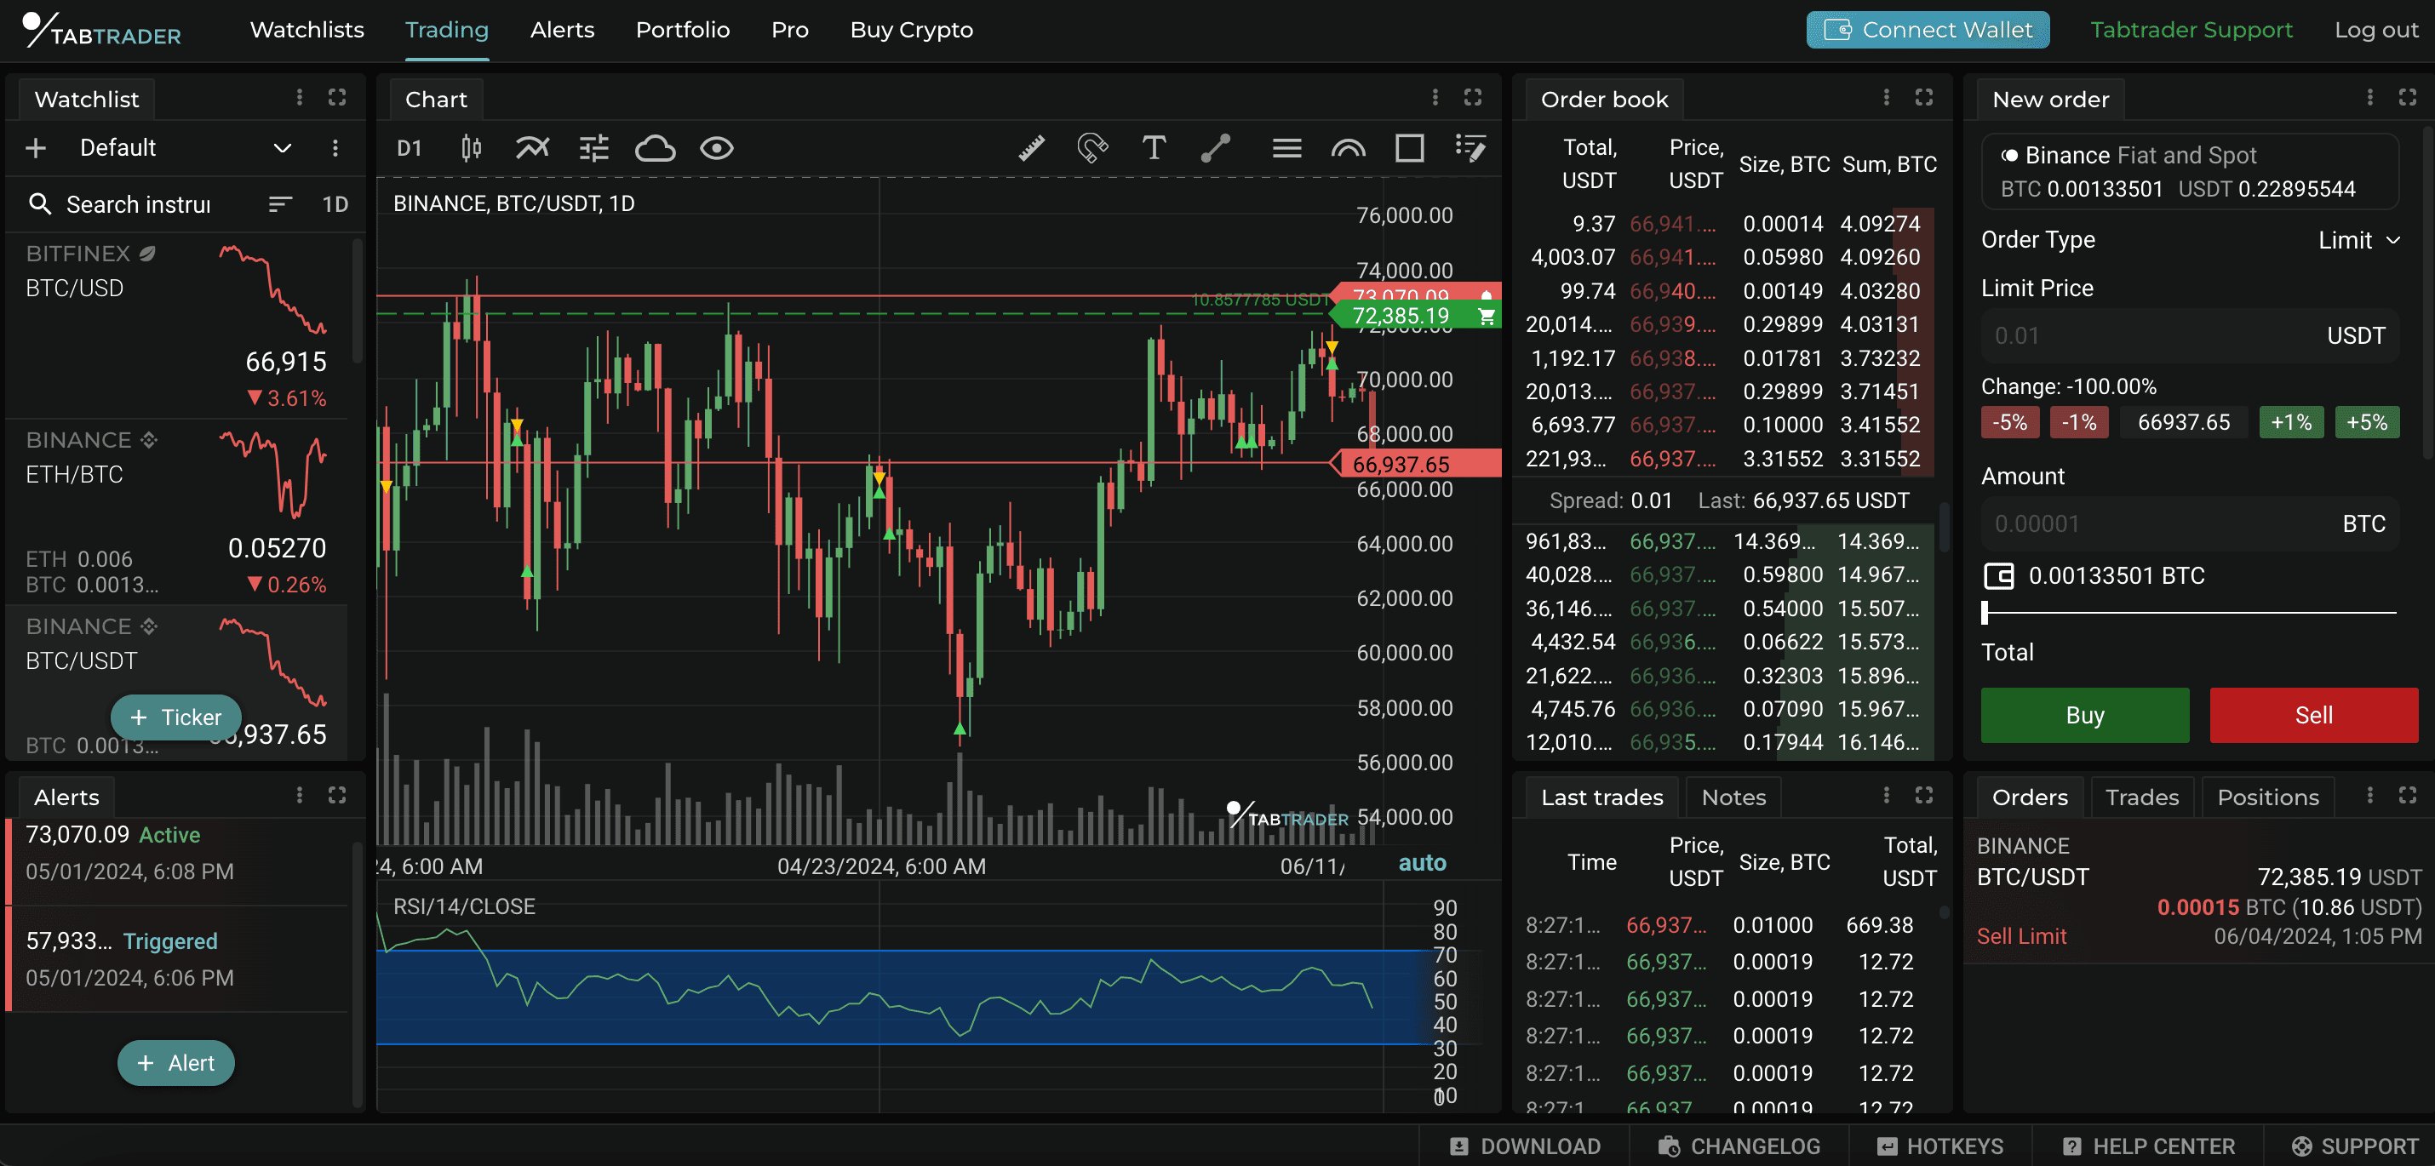Open chart settings sliders icon
Screen dimensions: 2435x1166
[593, 148]
